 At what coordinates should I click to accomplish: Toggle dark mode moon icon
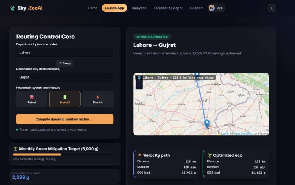[x=272, y=8]
